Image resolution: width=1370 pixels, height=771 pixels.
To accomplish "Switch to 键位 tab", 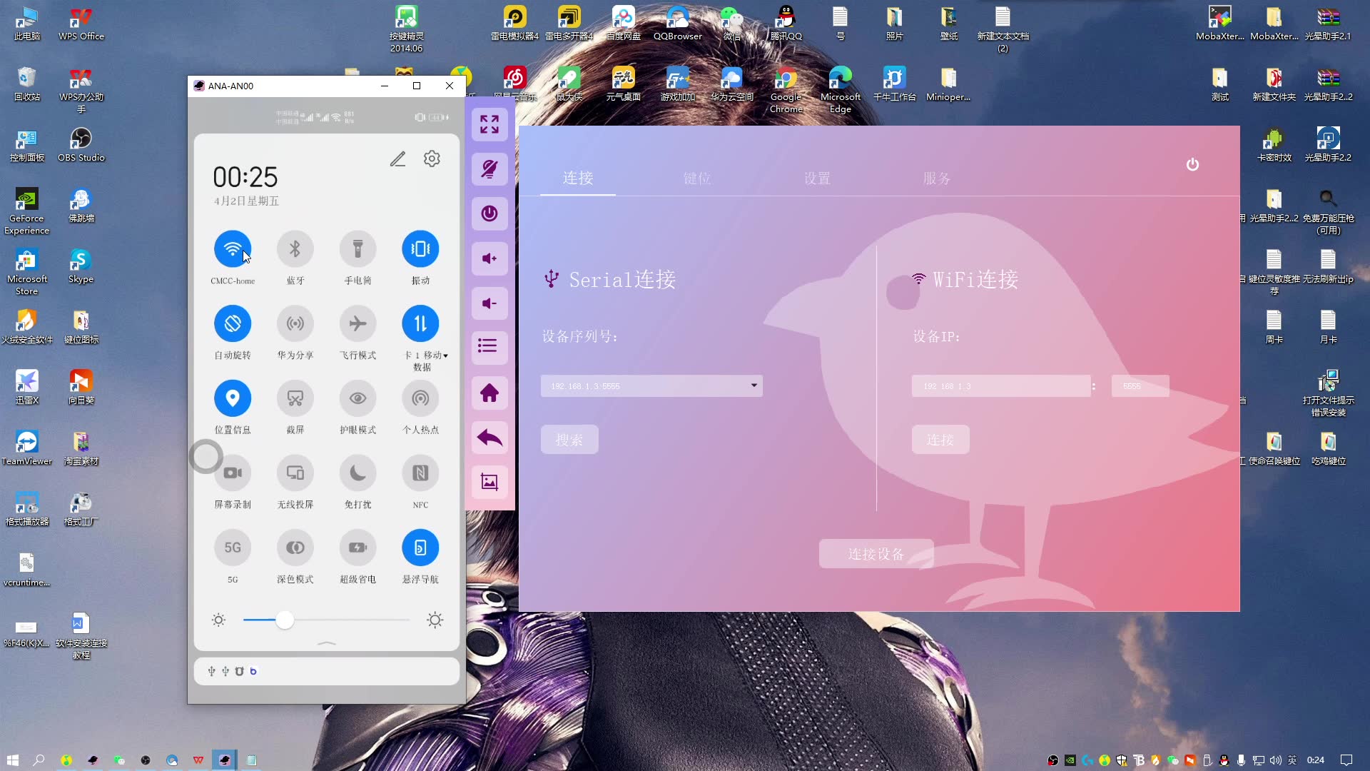I will click(696, 178).
